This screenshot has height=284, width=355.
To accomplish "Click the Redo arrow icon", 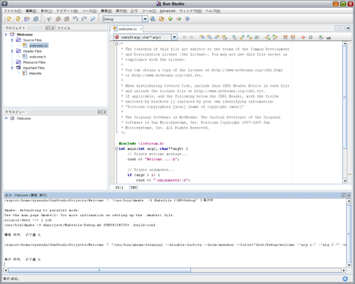I will coord(84,19).
